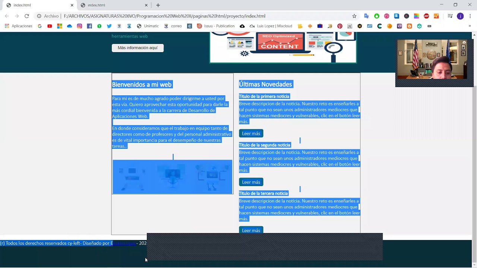Open the Luis Lopez | Mixcloud bookmark
This screenshot has width=477, height=268.
coord(271,26)
